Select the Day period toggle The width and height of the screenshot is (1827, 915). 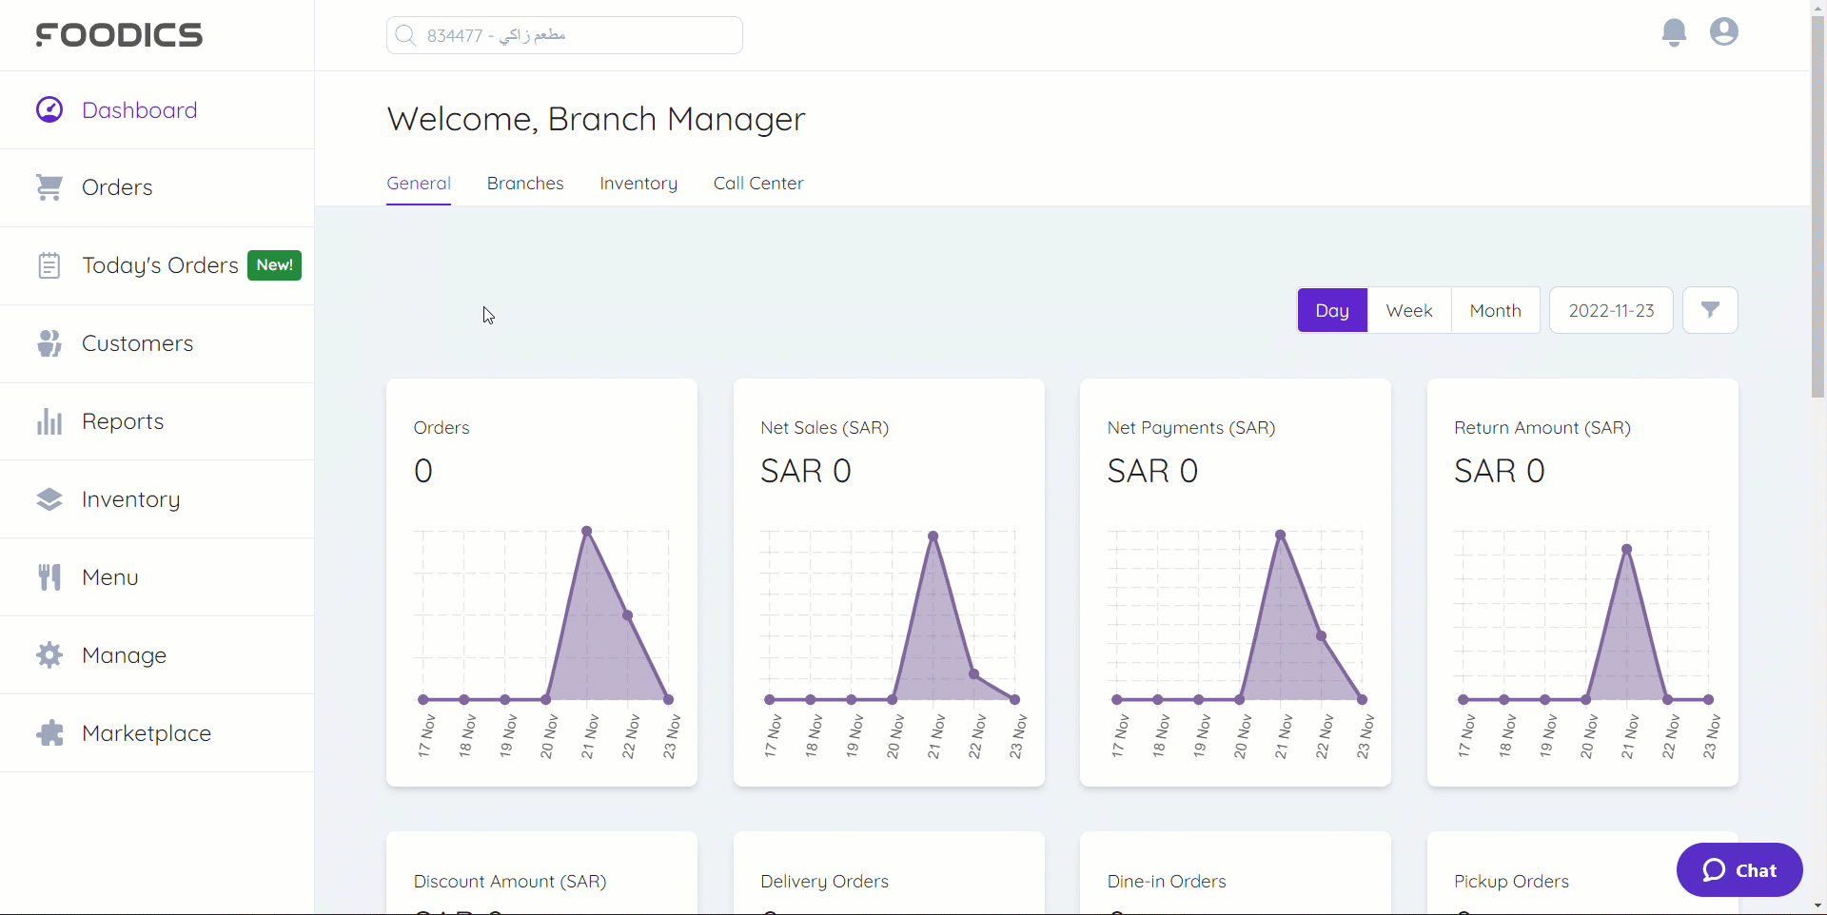point(1331,310)
